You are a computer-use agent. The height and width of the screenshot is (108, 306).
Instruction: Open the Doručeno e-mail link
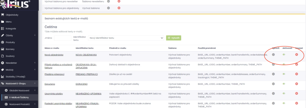pos(50,84)
